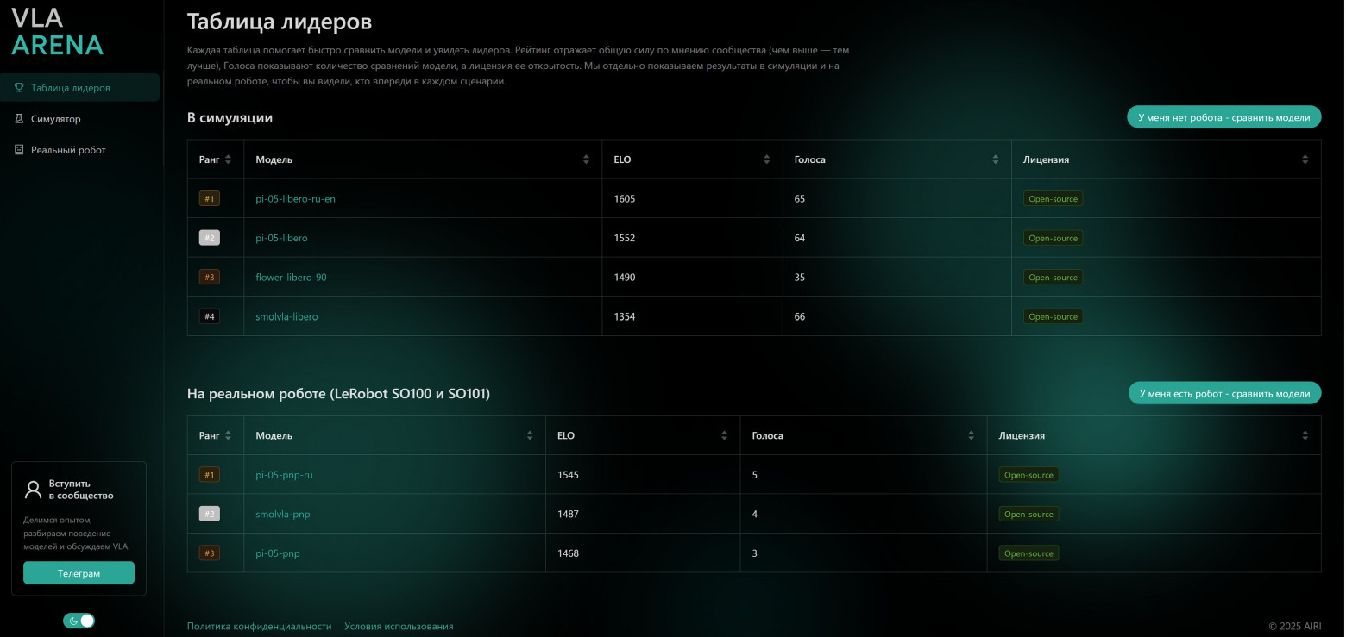Click Open-source tag for pi-05-libero-ru-en

1053,199
